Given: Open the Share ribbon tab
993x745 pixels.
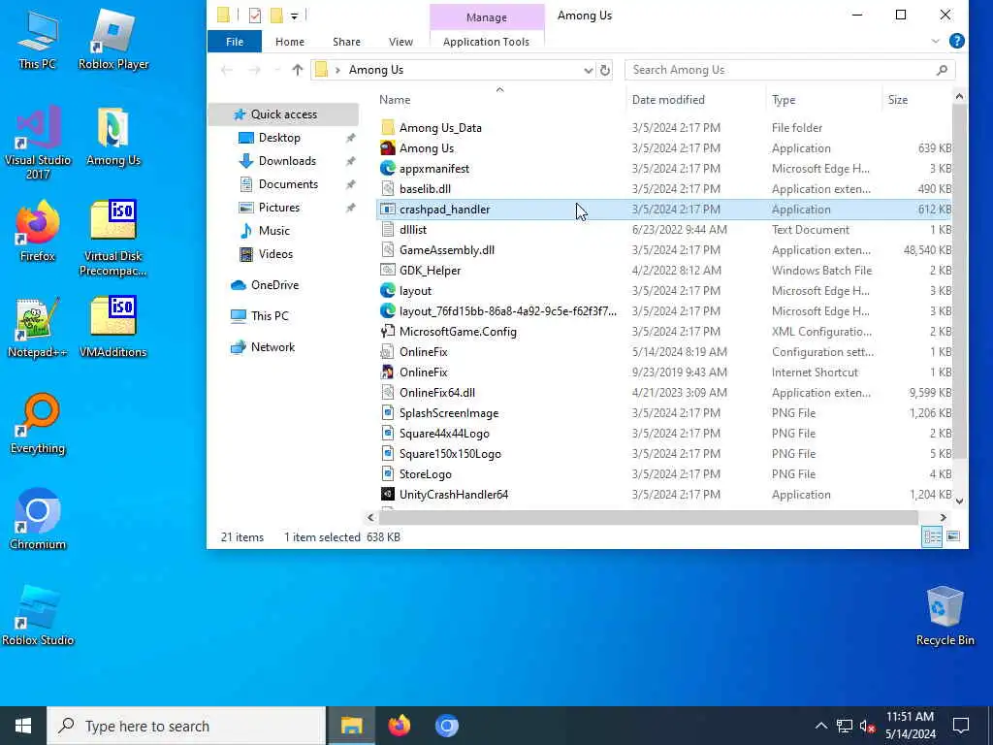Looking at the screenshot, I should coord(346,41).
